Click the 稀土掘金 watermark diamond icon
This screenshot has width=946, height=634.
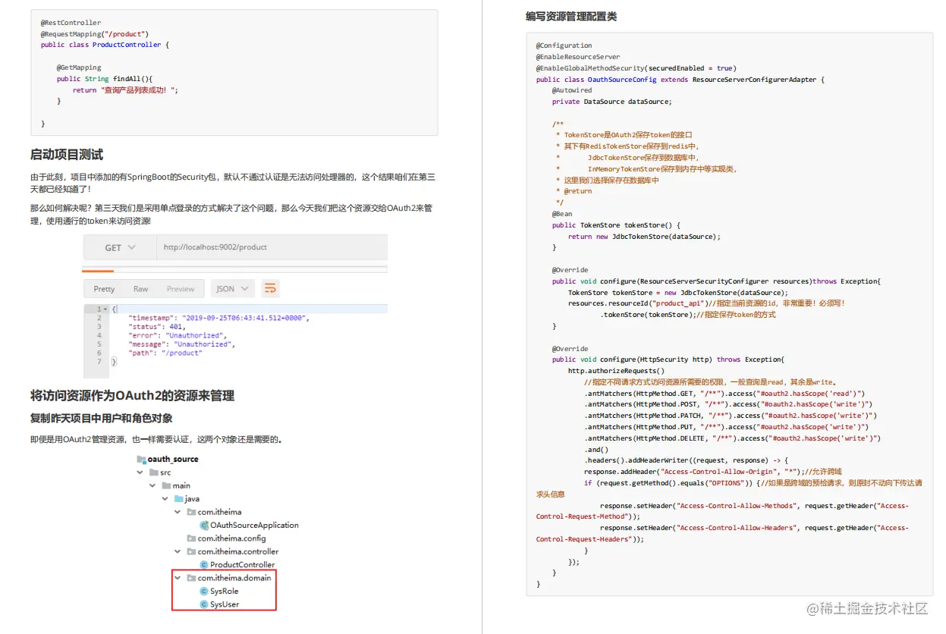click(812, 609)
